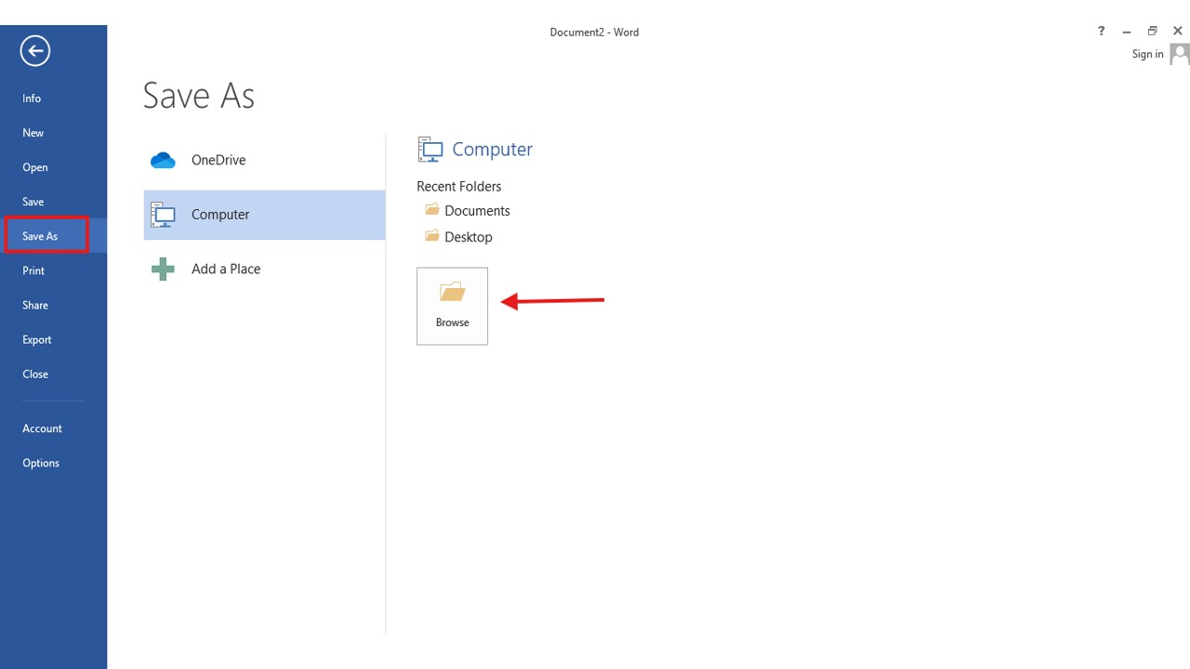Click the Desktop folder icon
Image resolution: width=1190 pixels, height=669 pixels.
(431, 237)
